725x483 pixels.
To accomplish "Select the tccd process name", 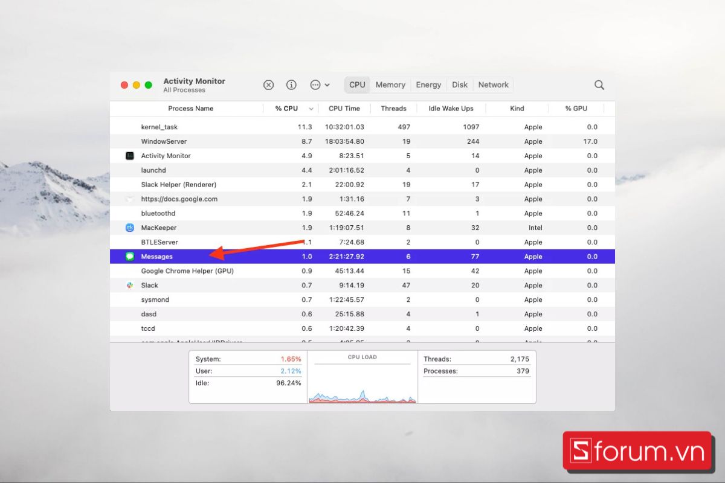I will [148, 328].
